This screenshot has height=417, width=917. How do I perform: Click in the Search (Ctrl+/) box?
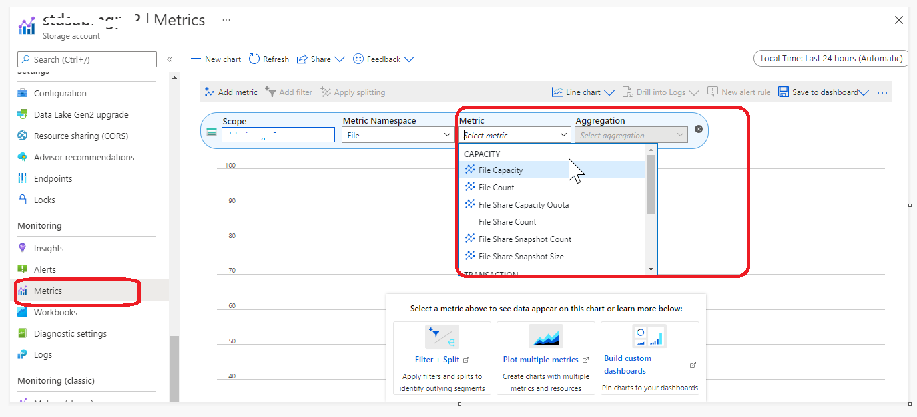87,59
